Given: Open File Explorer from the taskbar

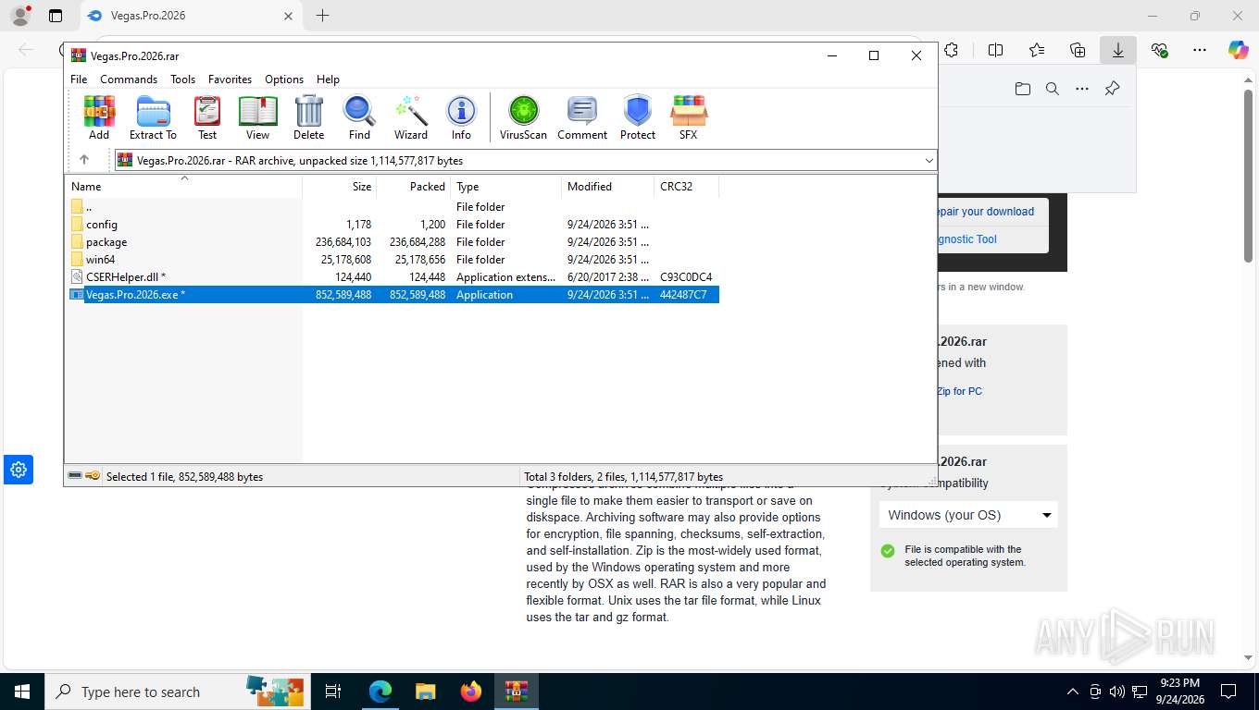Looking at the screenshot, I should [x=425, y=692].
